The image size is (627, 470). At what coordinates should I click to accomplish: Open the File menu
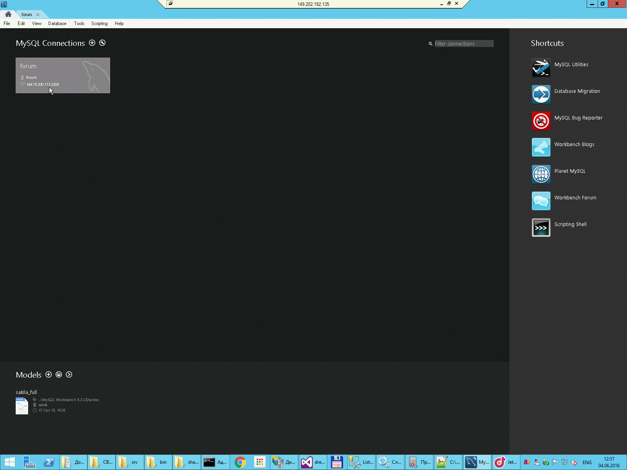click(7, 23)
